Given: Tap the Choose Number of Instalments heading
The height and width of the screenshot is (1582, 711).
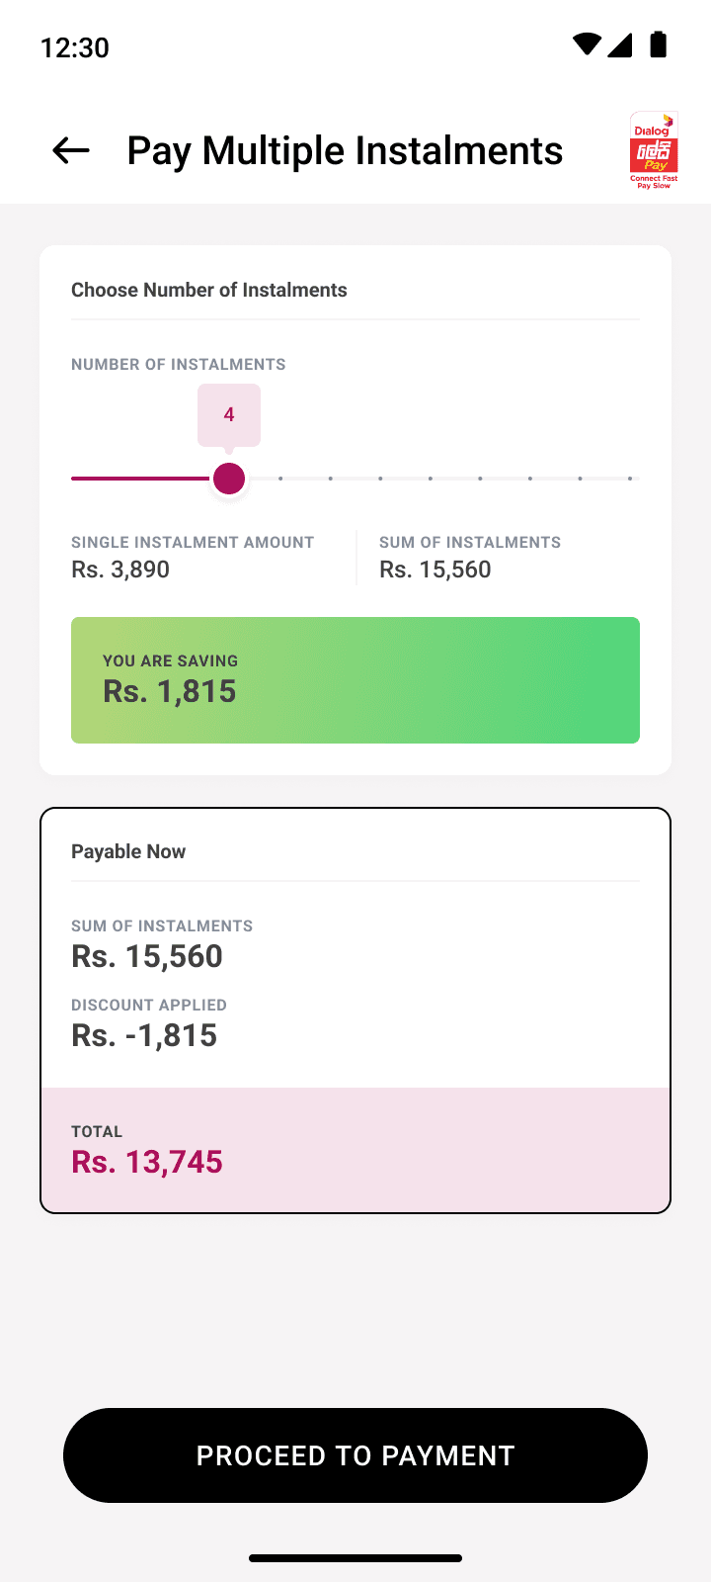Looking at the screenshot, I should 209,290.
